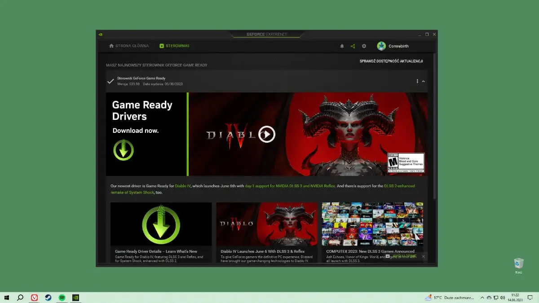The height and width of the screenshot is (303, 539).
Task: Follow the Diablo IV link in the description
Action: [x=183, y=186]
